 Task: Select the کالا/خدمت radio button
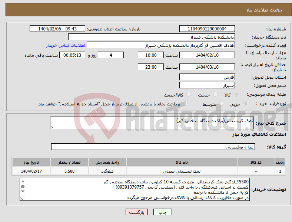tap(189, 94)
